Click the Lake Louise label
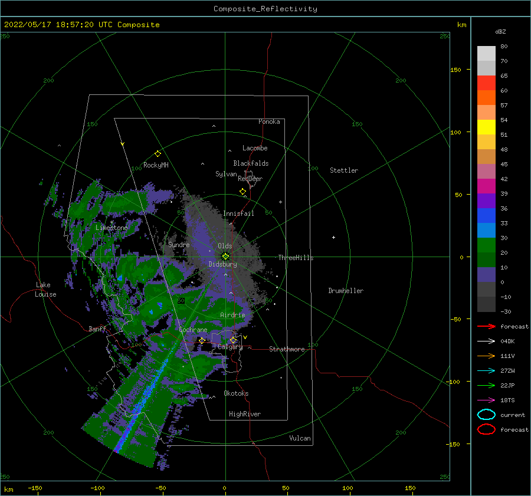This screenshot has width=531, height=496. click(x=45, y=290)
